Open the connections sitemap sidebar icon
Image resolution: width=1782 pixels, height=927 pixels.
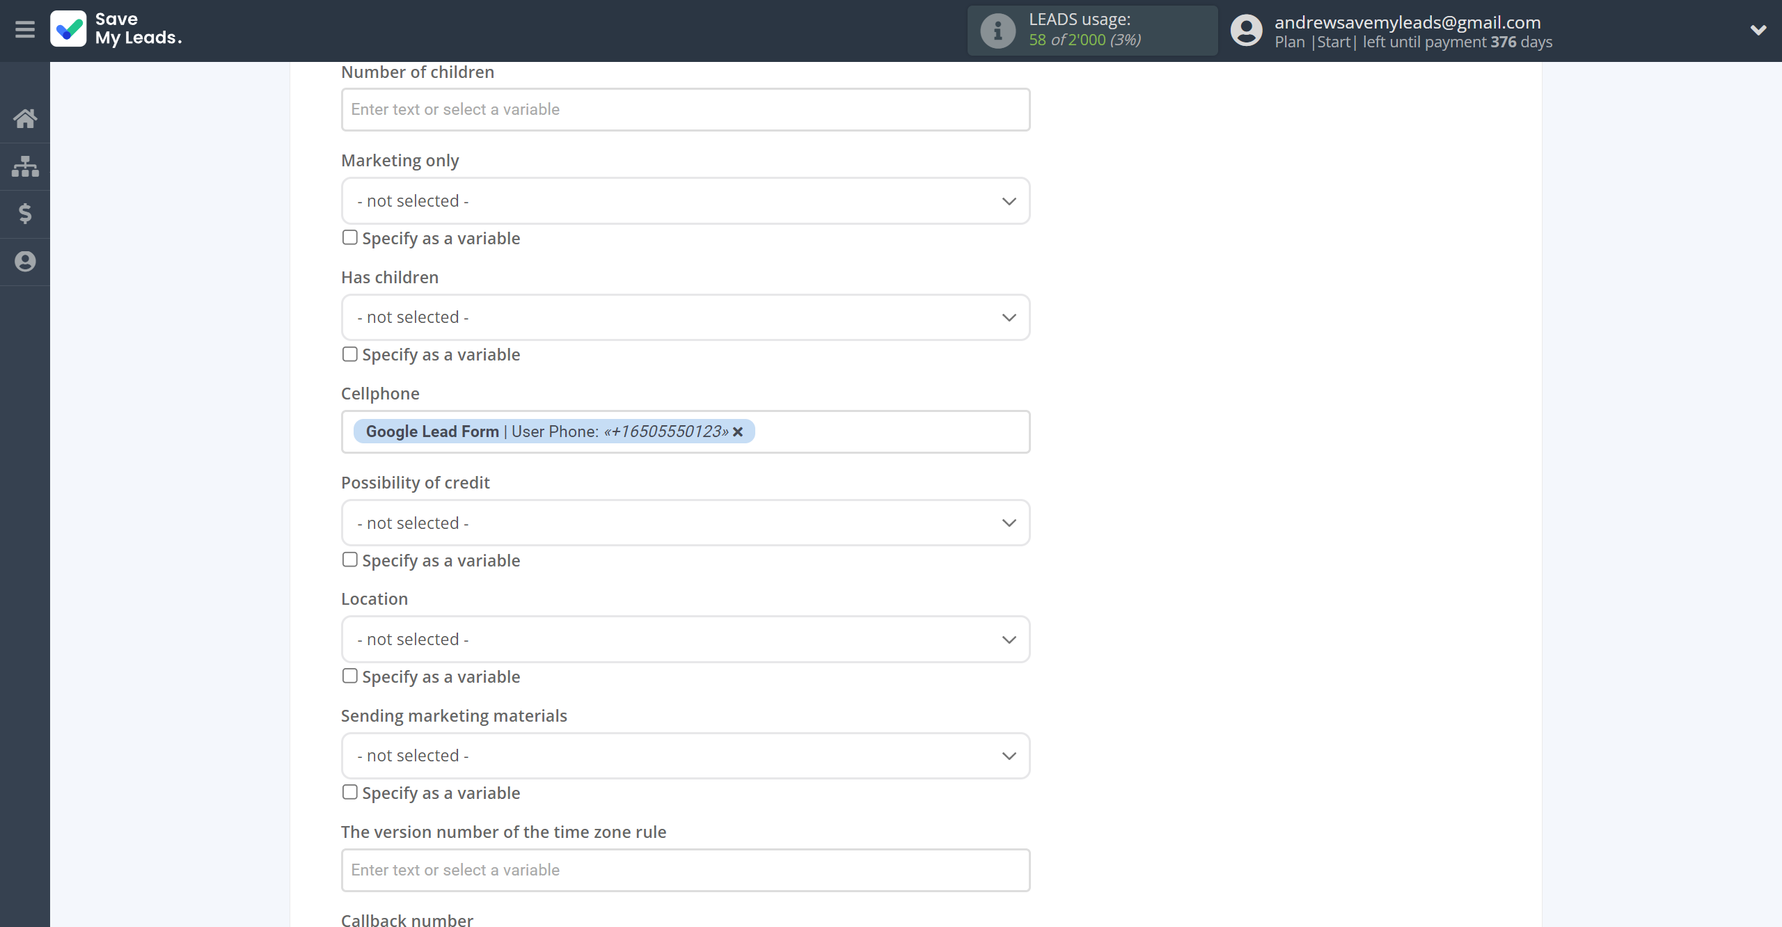[x=25, y=166]
